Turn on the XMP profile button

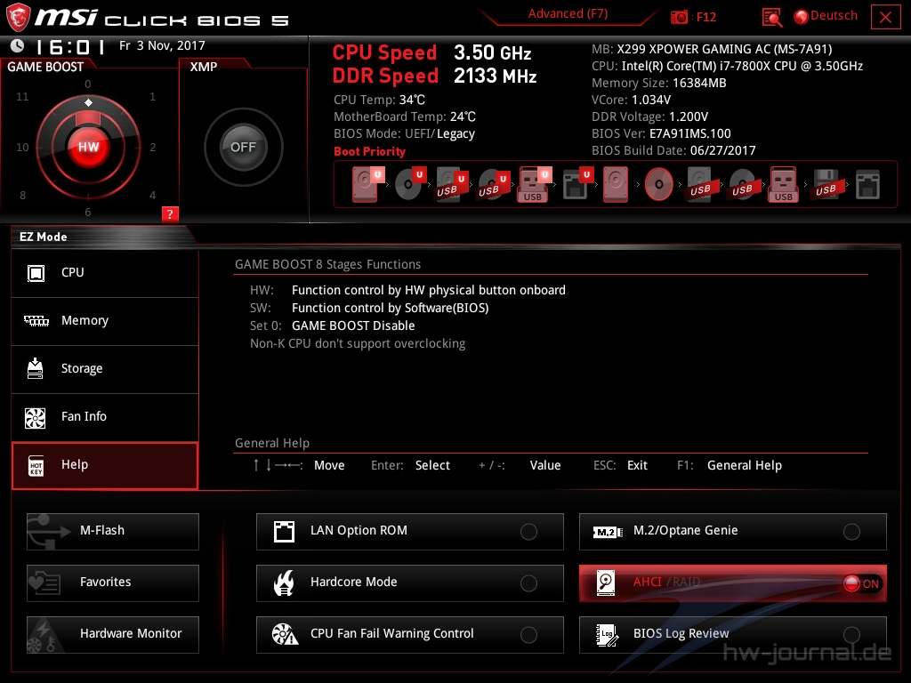[244, 147]
